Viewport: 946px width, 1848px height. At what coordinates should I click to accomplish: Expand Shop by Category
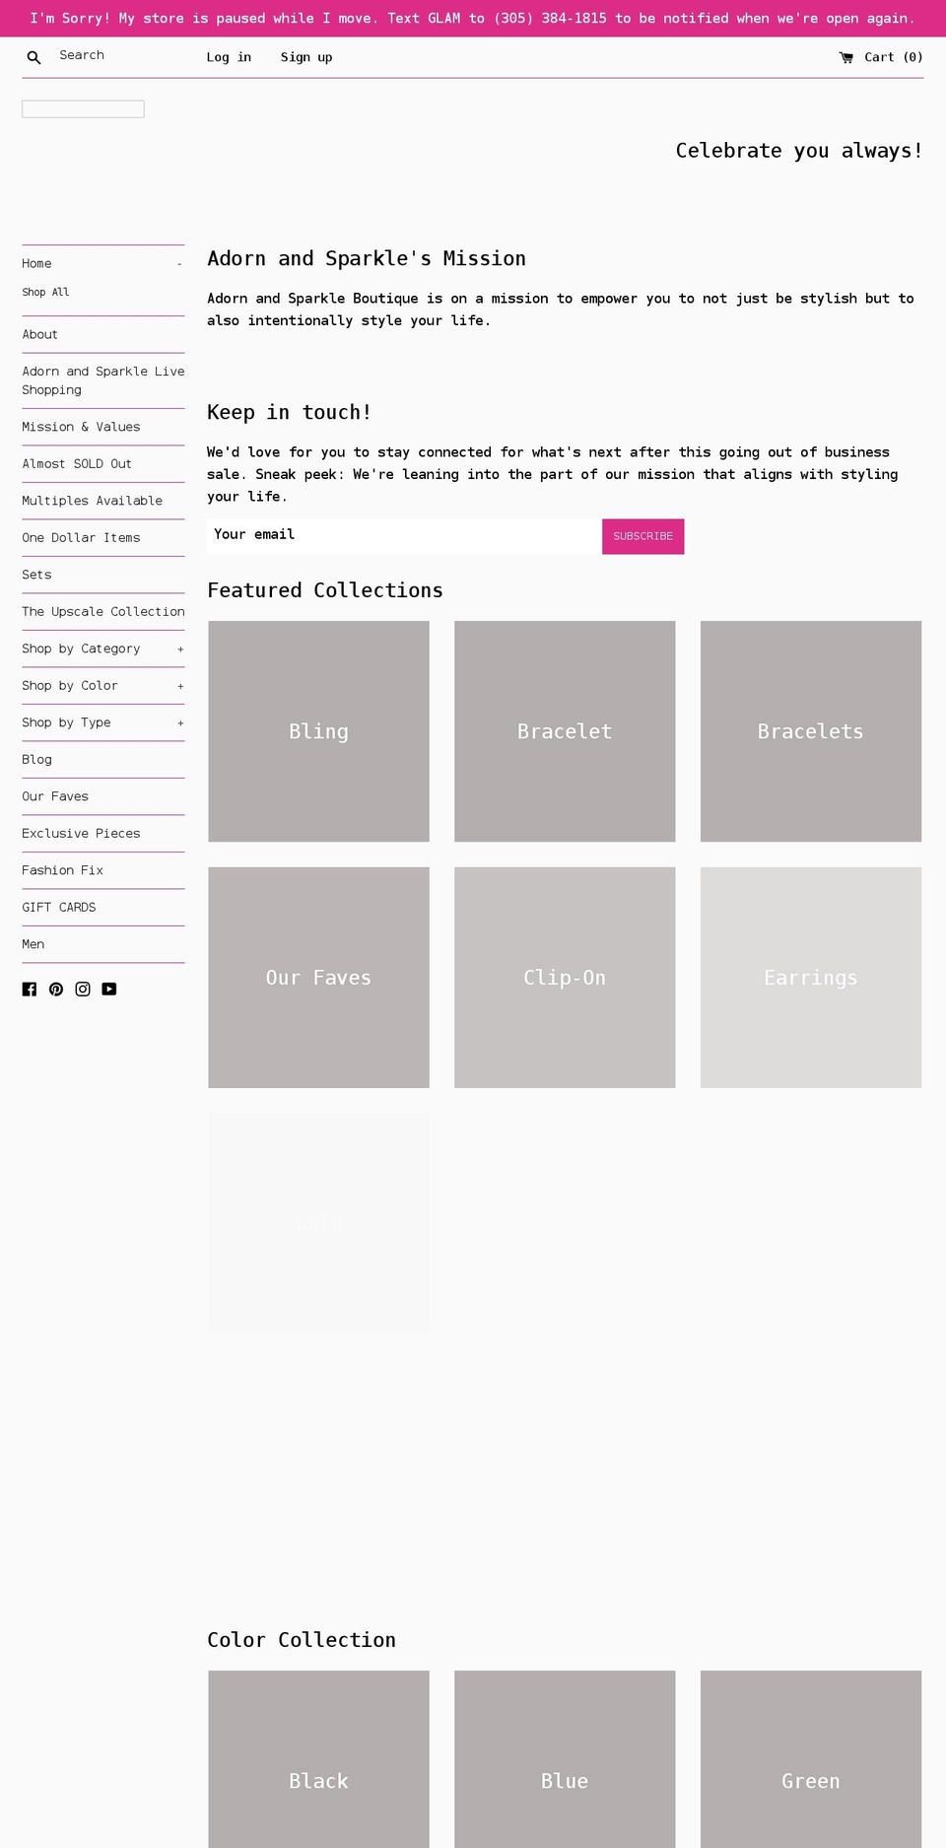click(179, 649)
